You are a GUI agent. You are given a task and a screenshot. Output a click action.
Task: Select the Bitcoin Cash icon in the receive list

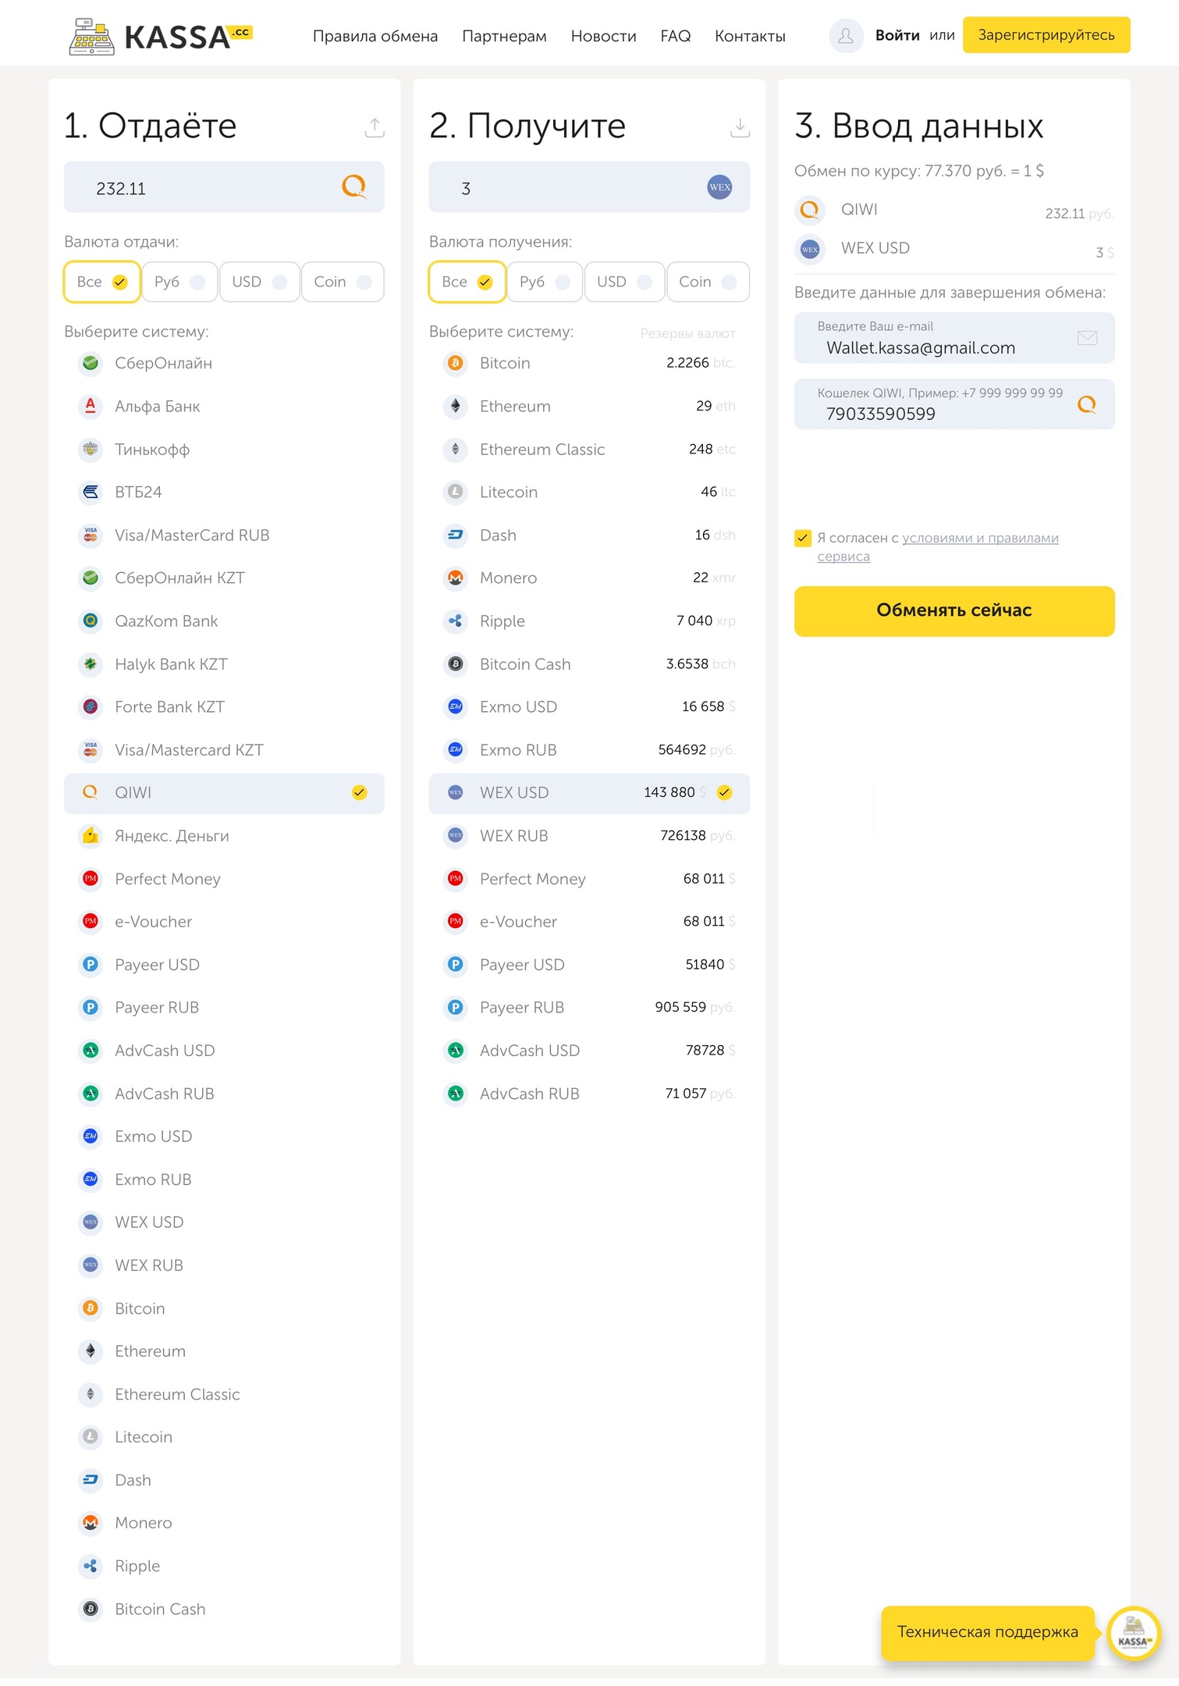(456, 663)
